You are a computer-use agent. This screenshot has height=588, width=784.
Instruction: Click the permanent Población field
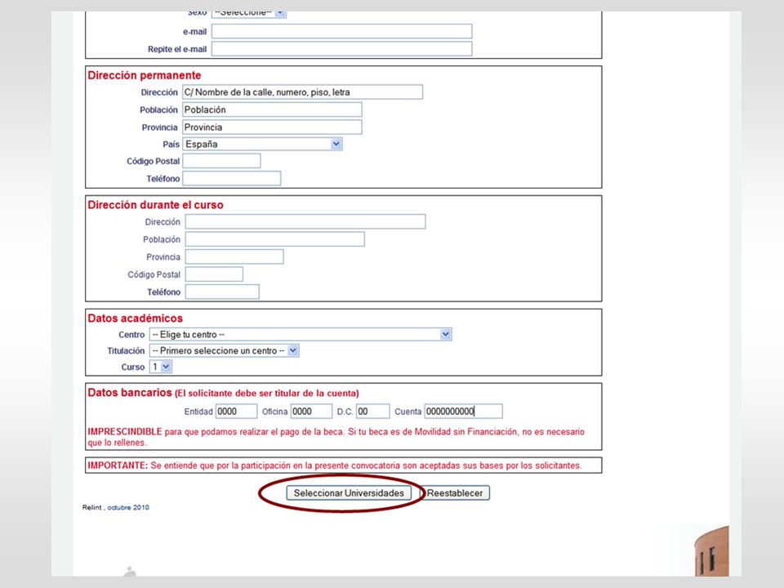pos(272,109)
